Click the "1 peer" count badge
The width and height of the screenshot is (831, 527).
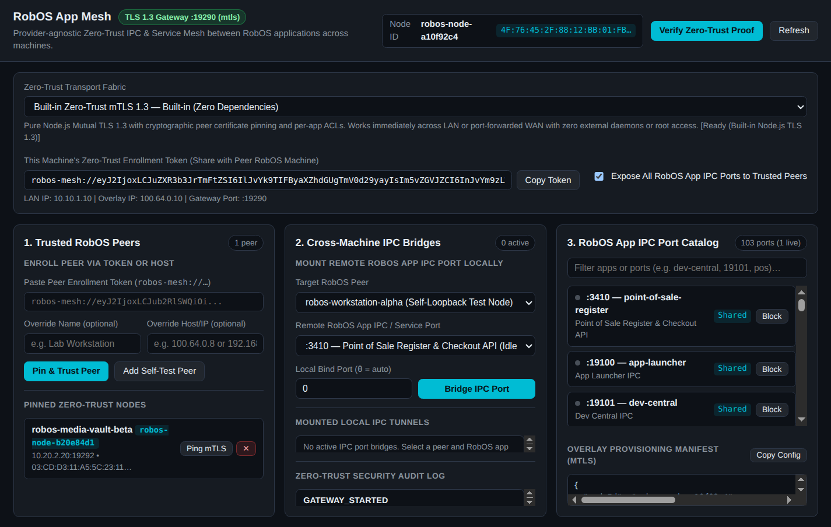coord(246,243)
